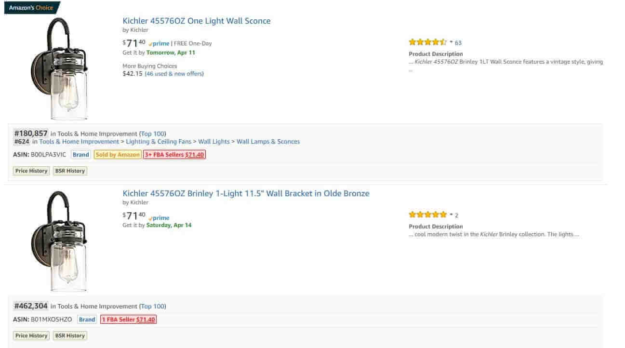Open the Wall Lamps & Sconces category link
The height and width of the screenshot is (348, 625).
pyautogui.click(x=269, y=141)
